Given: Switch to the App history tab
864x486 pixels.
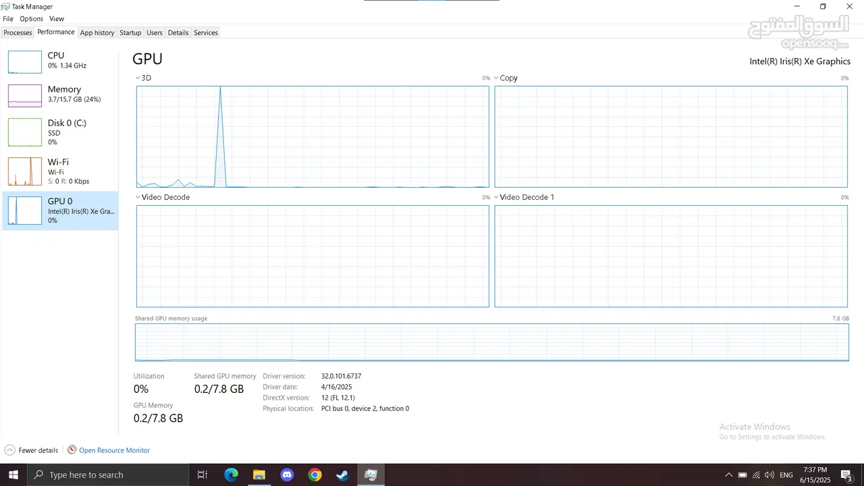Looking at the screenshot, I should pos(97,32).
